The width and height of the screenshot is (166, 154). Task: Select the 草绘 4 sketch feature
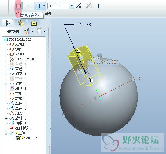pyautogui.click(x=21, y=103)
